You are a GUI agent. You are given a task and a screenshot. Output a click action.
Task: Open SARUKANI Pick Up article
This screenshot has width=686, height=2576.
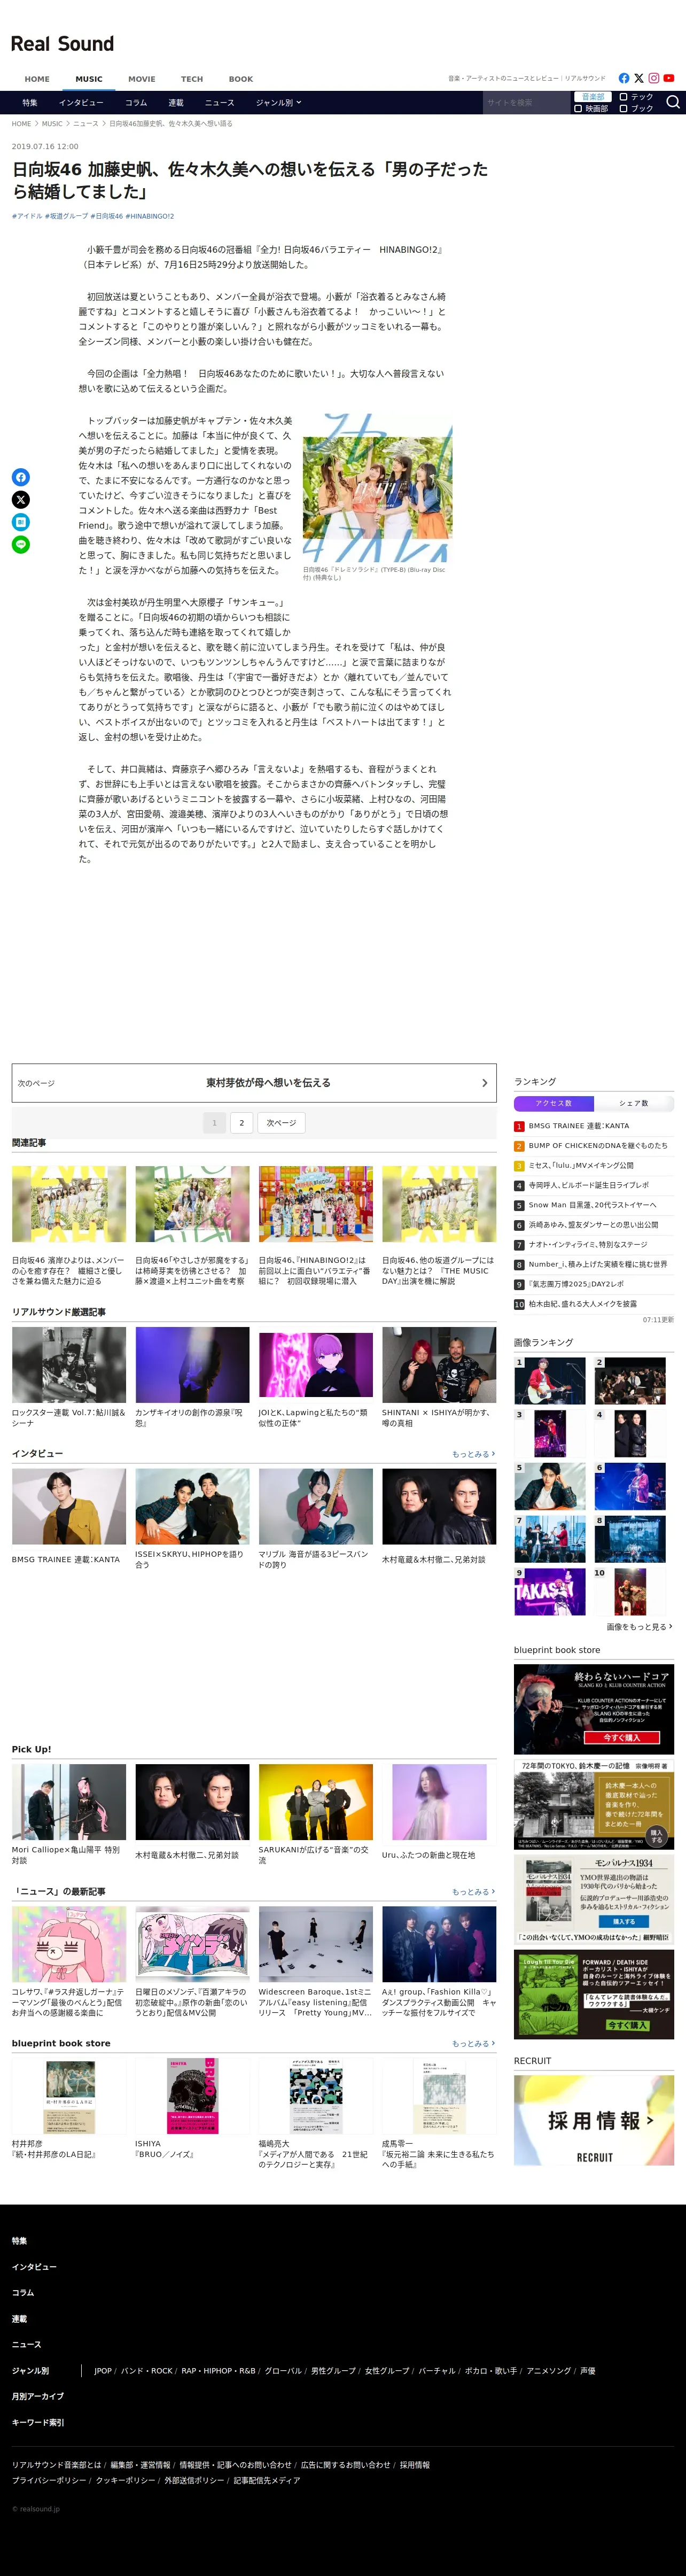(316, 1816)
